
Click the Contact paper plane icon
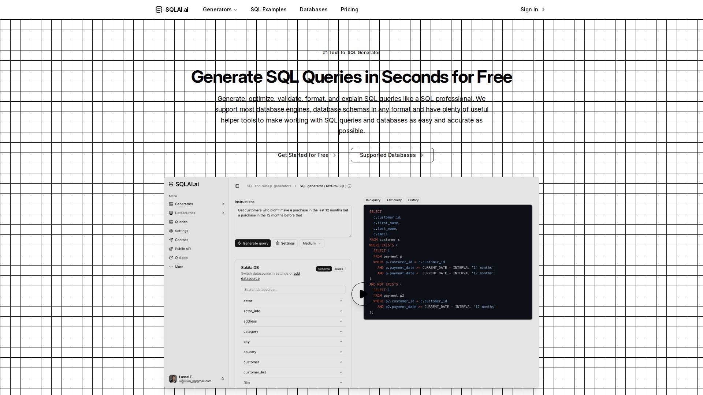coord(171,240)
